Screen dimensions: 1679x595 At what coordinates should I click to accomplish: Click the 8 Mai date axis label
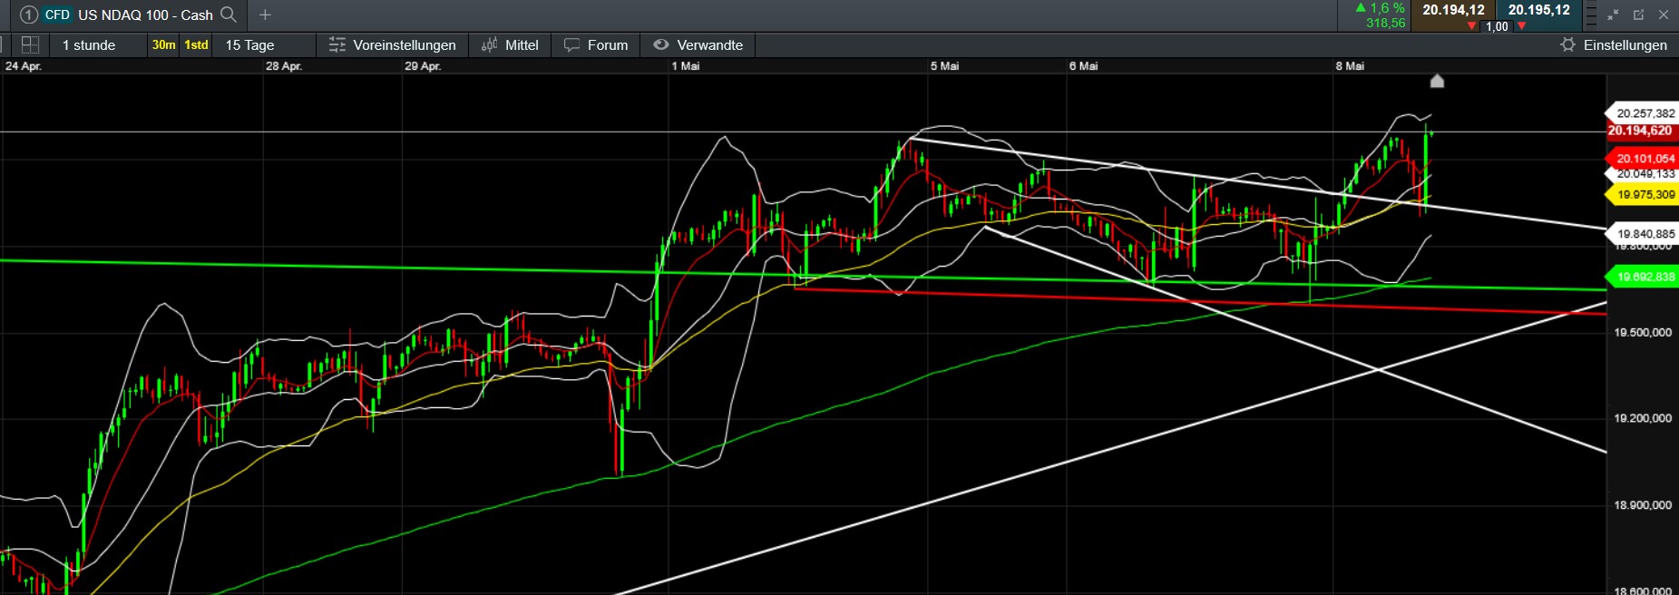(1350, 66)
